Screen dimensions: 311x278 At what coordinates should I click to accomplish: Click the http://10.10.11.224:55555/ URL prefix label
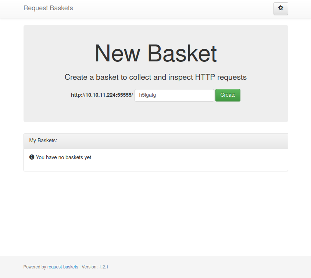(102, 95)
